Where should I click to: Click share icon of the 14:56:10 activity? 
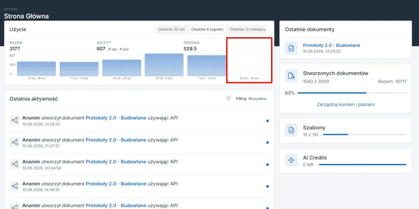pyautogui.click(x=15, y=186)
